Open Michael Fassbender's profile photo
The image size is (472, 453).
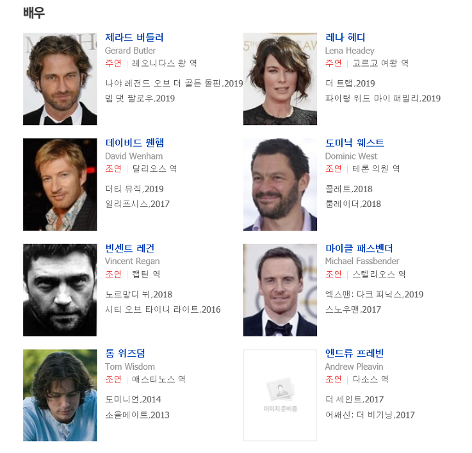tap(280, 290)
